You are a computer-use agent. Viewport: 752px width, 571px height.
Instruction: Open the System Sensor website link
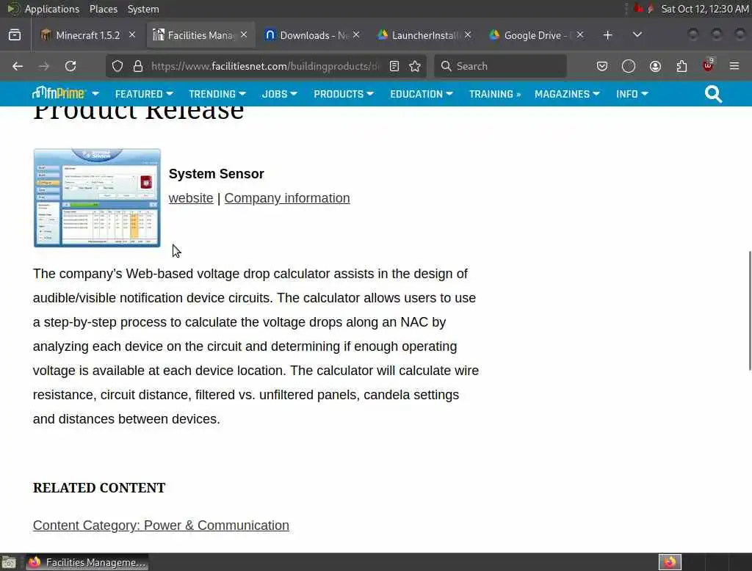191,198
